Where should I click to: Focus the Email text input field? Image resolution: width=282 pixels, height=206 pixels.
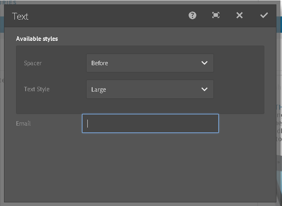(150, 123)
